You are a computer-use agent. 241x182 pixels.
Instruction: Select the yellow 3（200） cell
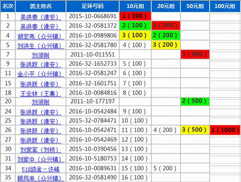tap(165, 45)
